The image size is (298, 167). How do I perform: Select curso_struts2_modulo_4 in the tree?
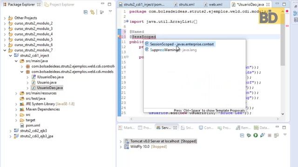(34, 34)
